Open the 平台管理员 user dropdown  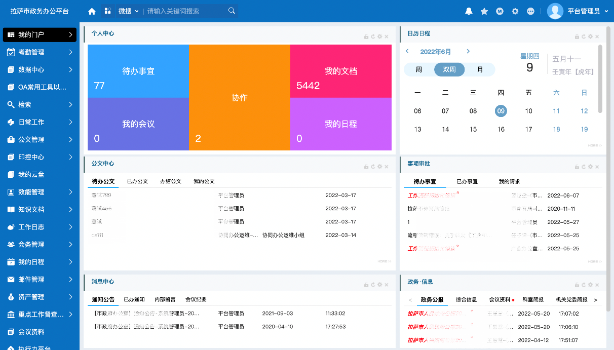(x=588, y=11)
